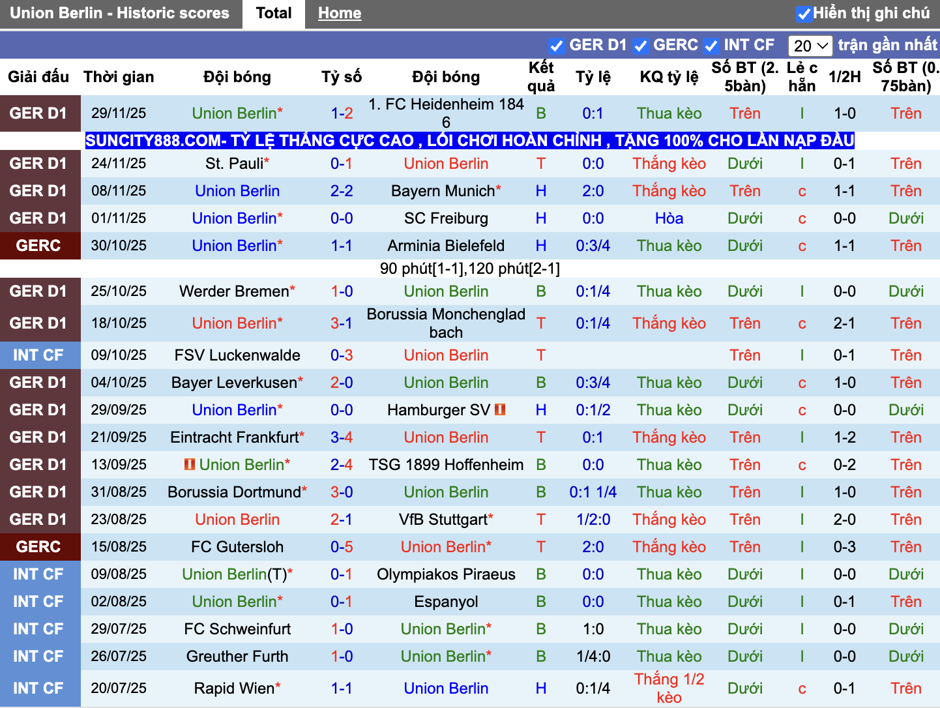Viewport: 940px width, 708px height.
Task: Click the Thời gian column header
Action: point(119,77)
